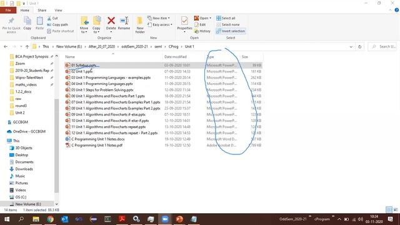Open Adobe Acrobat from the taskbar
Viewport: 400px width, 225px height.
(x=122, y=219)
